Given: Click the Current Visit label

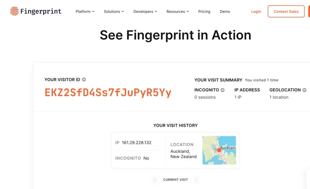Looking at the screenshot, I should pyautogui.click(x=175, y=180).
